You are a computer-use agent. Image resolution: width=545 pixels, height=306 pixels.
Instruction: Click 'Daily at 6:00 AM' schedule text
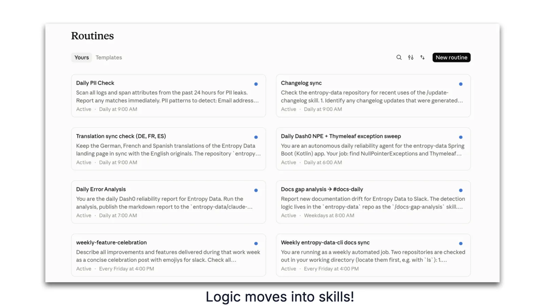[x=323, y=163]
